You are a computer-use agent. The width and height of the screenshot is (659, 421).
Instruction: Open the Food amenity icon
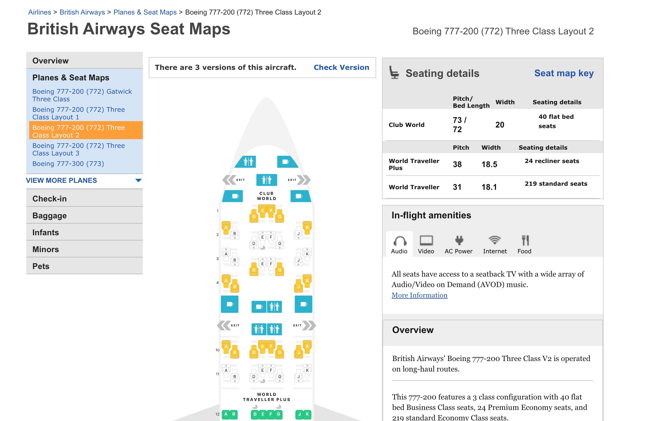point(525,240)
